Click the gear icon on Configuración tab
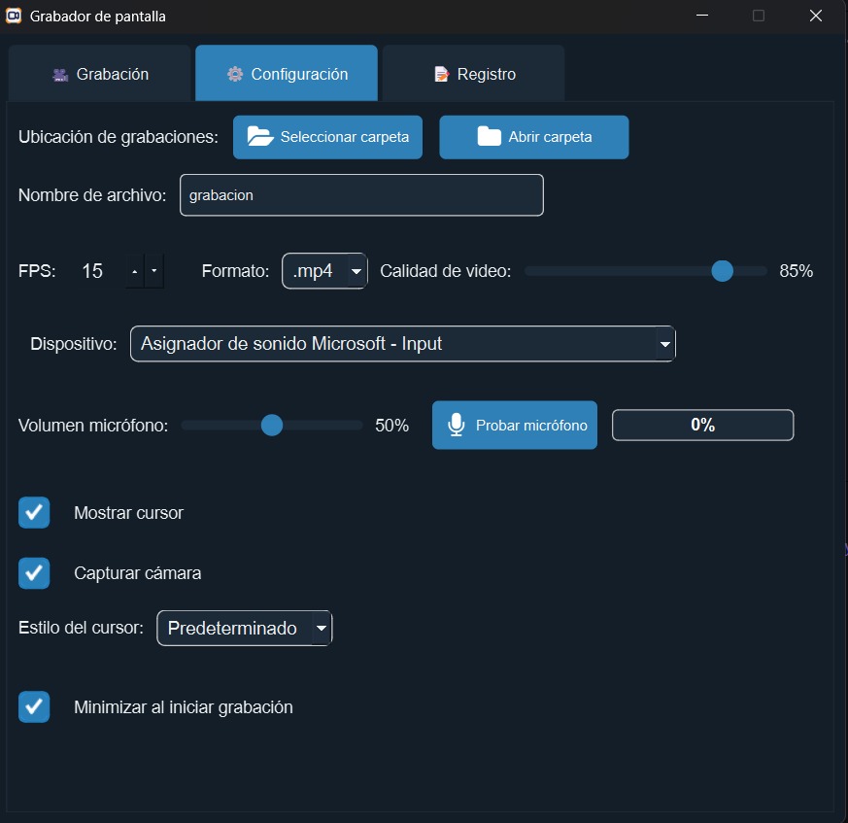 tap(235, 74)
